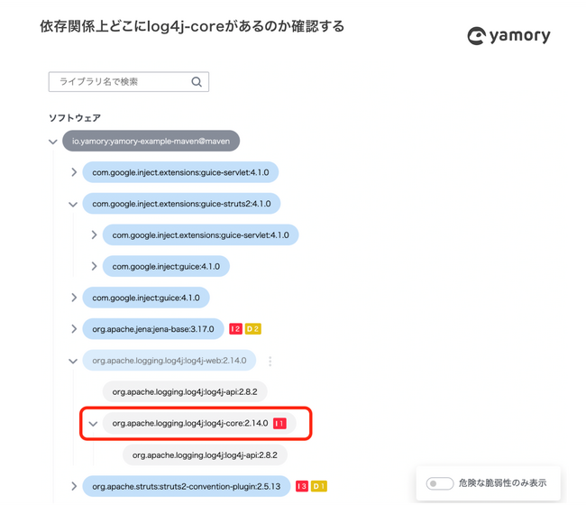Click yellow D1 badge on struts2-convention-plugin

(319, 486)
